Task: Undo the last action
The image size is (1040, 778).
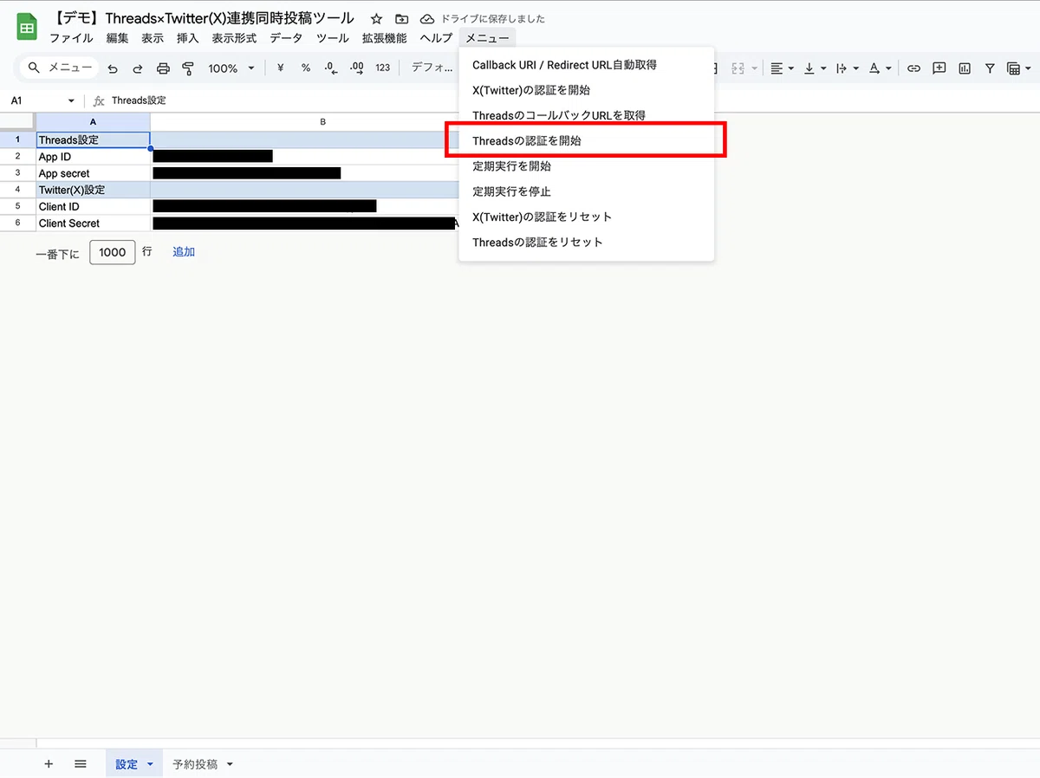Action: click(x=113, y=68)
